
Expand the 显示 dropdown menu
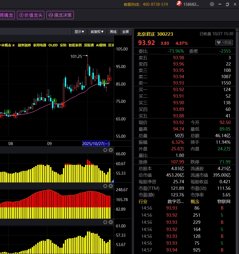79,32
